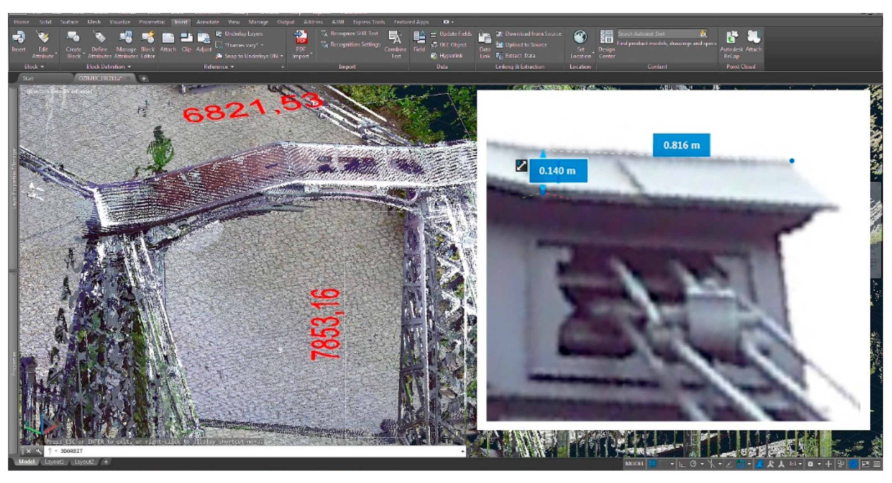Open the status bar customization menu
892x483 pixels.
click(x=877, y=464)
